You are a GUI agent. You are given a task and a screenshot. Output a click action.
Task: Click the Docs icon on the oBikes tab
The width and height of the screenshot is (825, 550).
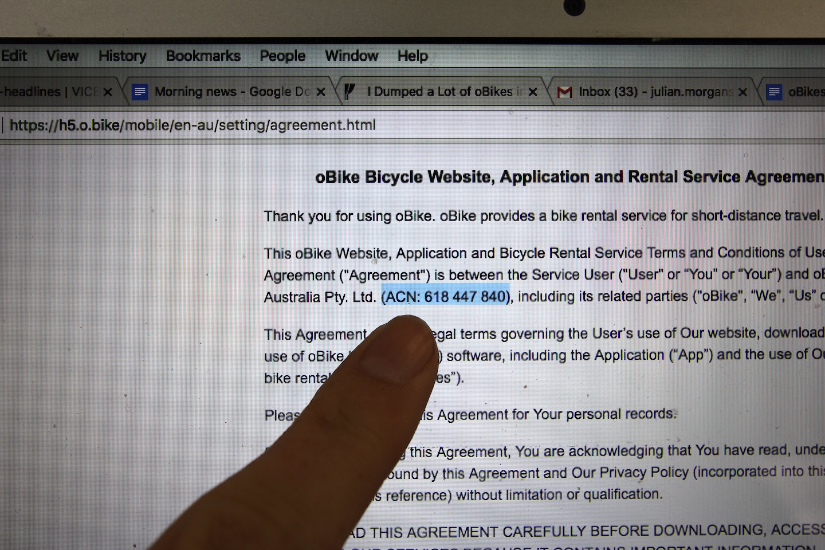tap(774, 92)
